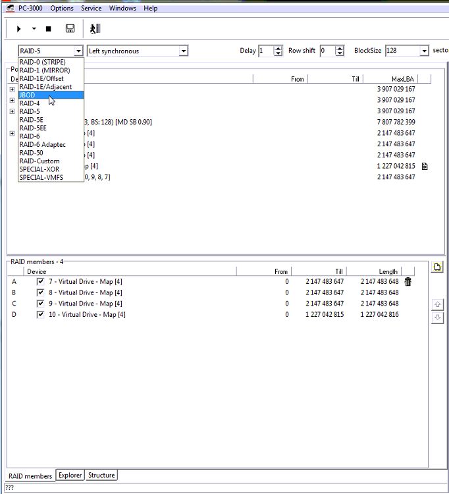
Task: Switch to the Structure tab
Action: point(101,475)
